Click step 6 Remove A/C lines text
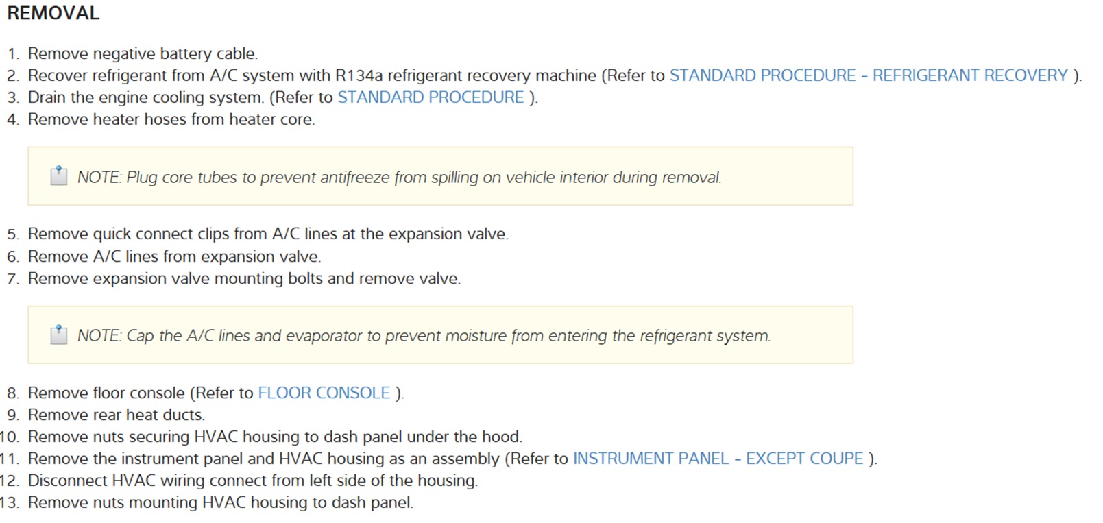The height and width of the screenshot is (523, 1103). [x=174, y=256]
